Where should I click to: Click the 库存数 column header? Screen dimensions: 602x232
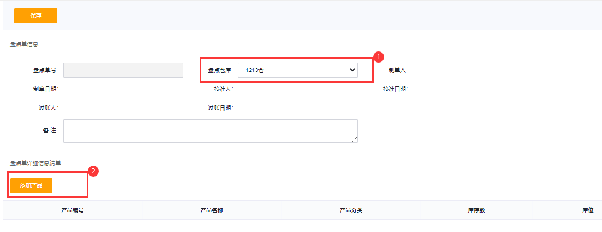476,210
